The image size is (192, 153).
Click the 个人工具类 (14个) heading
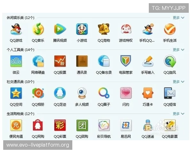click(x=20, y=50)
